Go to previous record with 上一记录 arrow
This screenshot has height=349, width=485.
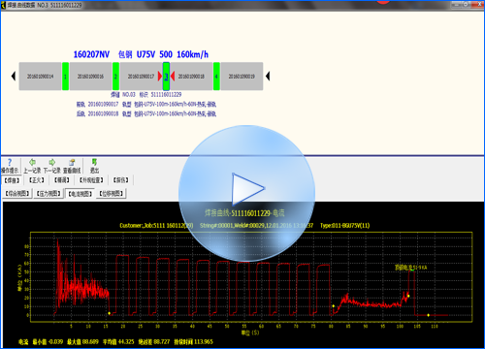(32, 162)
